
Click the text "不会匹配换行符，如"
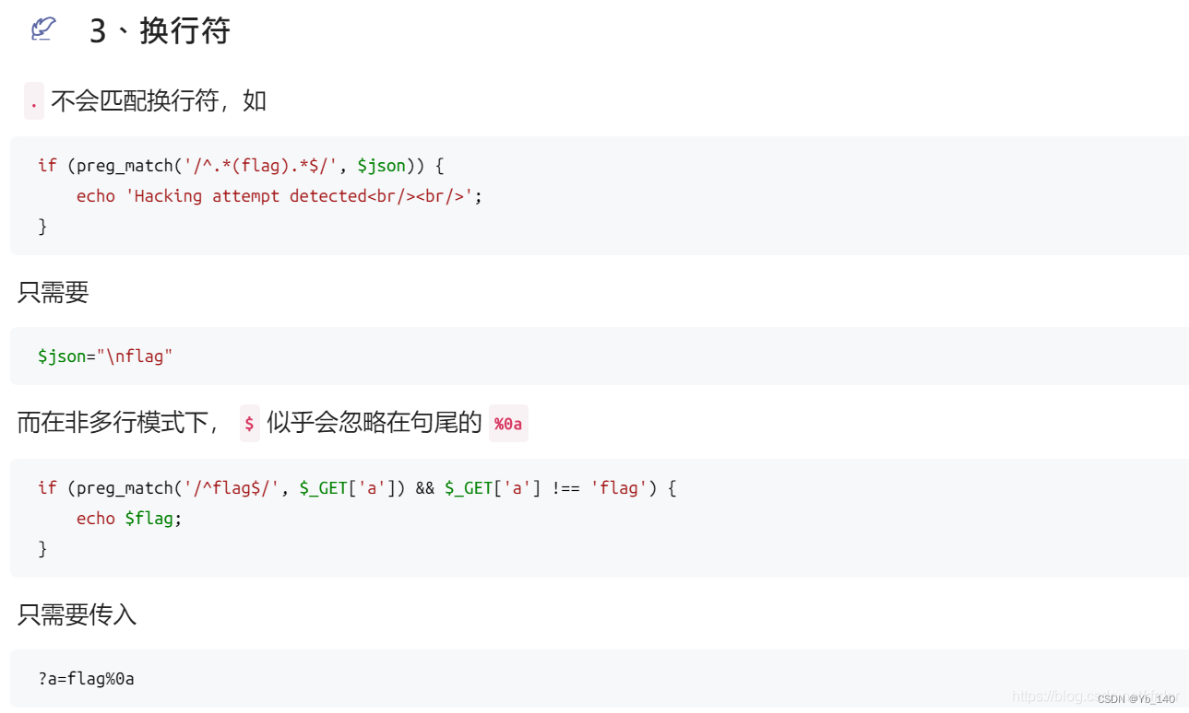tap(159, 100)
